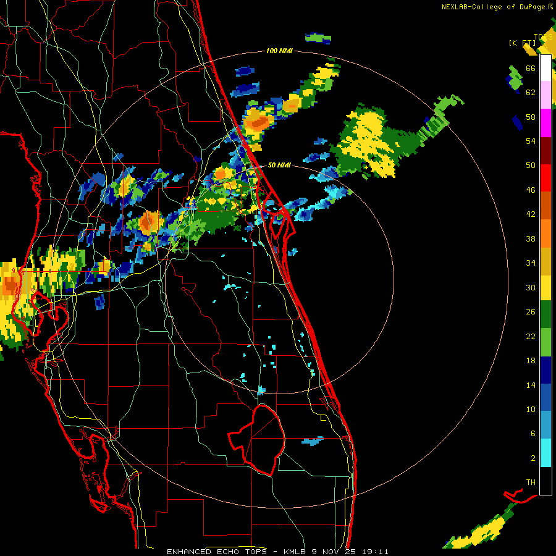This screenshot has width=556, height=556.
Task: Choose the dark orange legend color segment
Action: tap(545, 205)
